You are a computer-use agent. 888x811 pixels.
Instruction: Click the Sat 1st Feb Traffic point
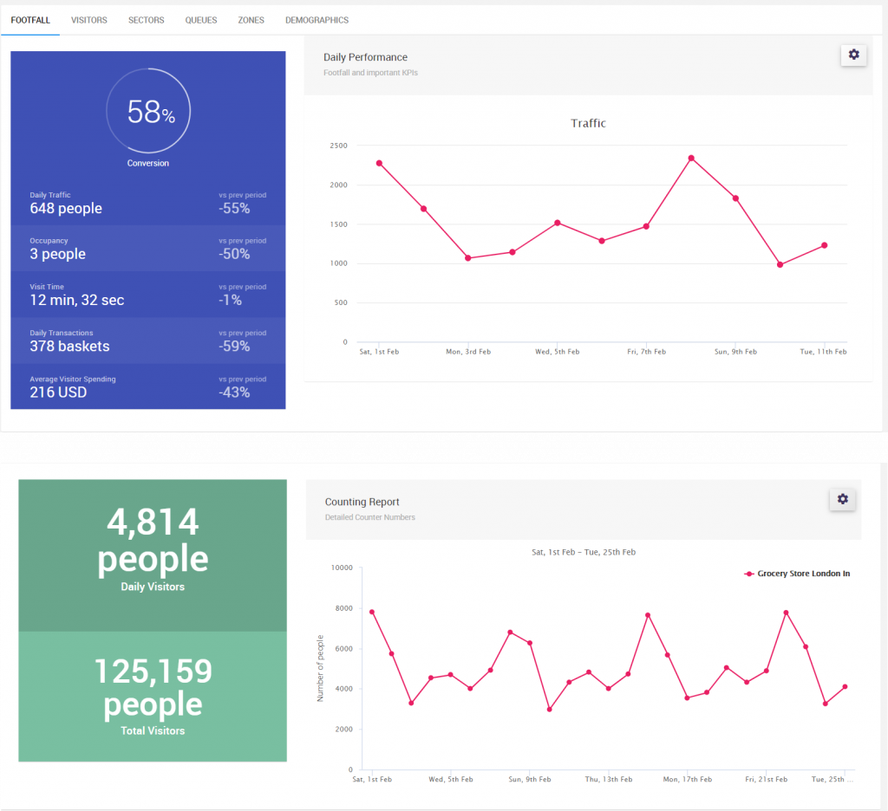pyautogui.click(x=379, y=163)
